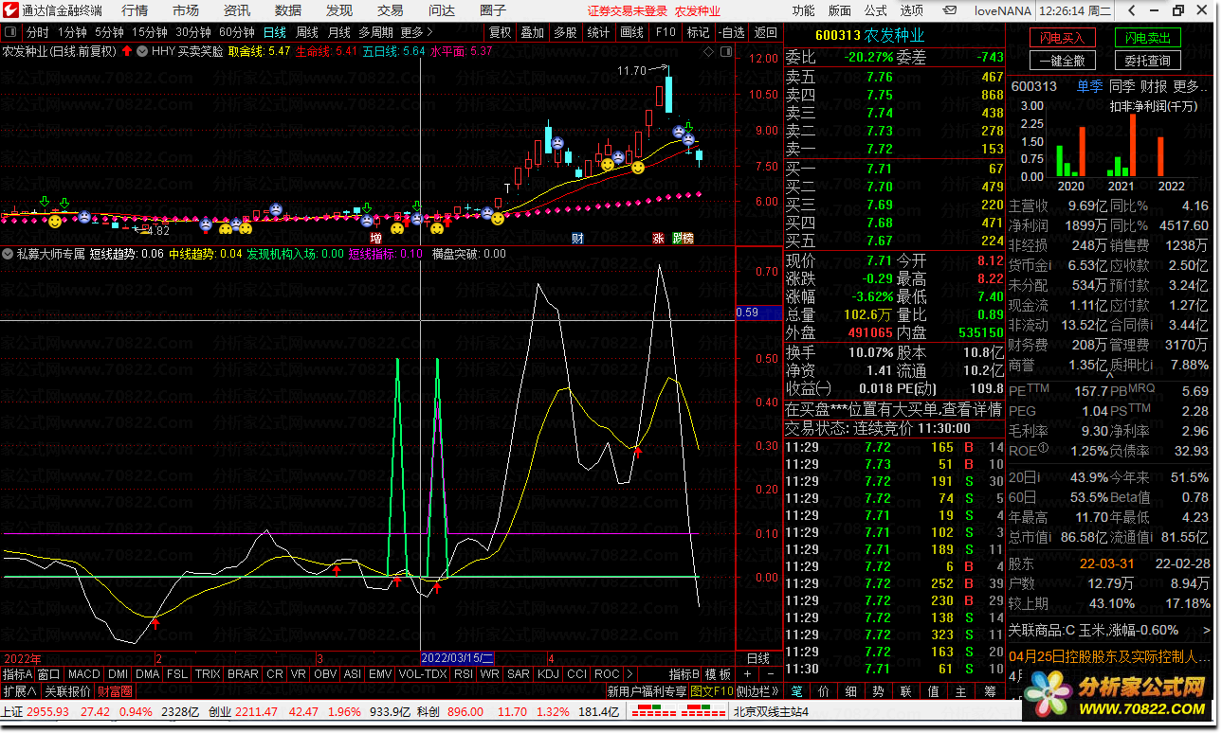Open the 资讯 menu
Image resolution: width=1222 pixels, height=733 pixels.
tap(237, 10)
